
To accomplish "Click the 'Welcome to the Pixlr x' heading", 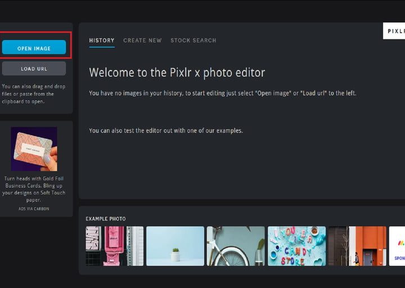I will tap(177, 73).
